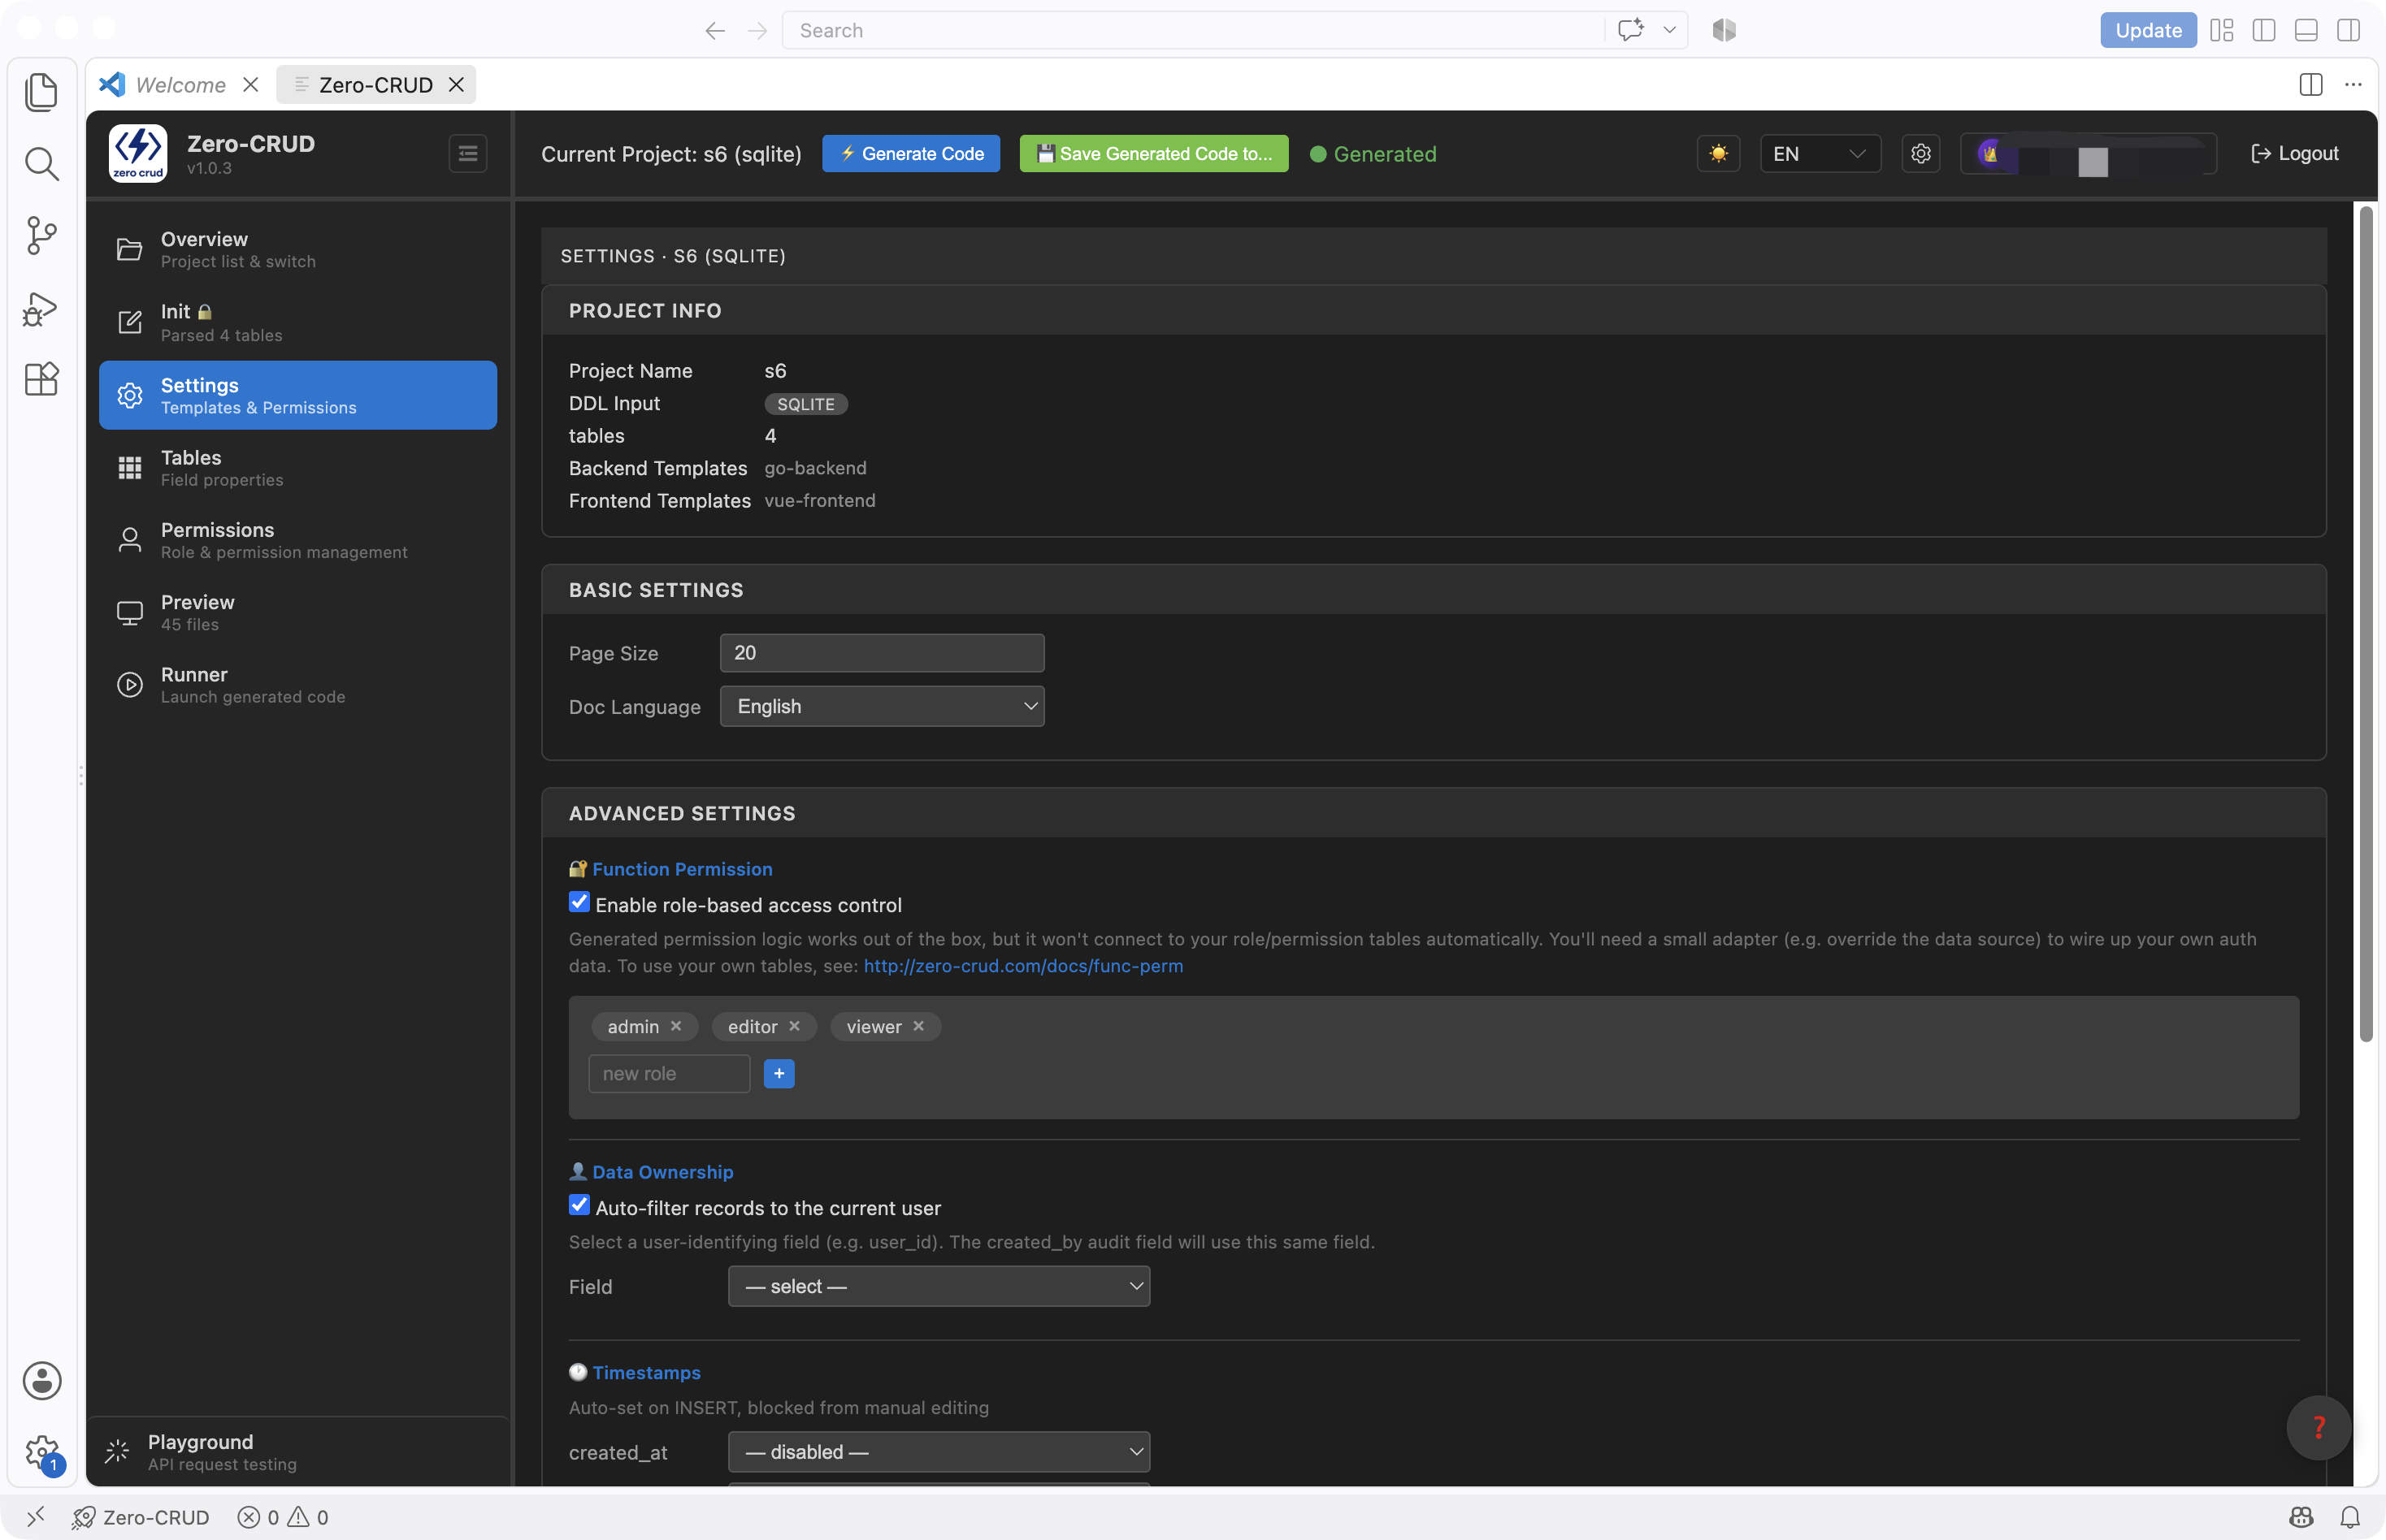The image size is (2386, 1540).
Task: Remove the viewer role tag
Action: (x=918, y=1026)
